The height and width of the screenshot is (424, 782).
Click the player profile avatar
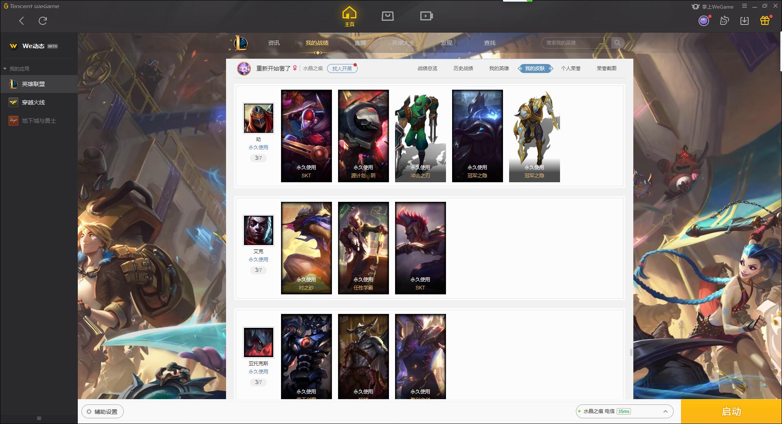[244, 68]
